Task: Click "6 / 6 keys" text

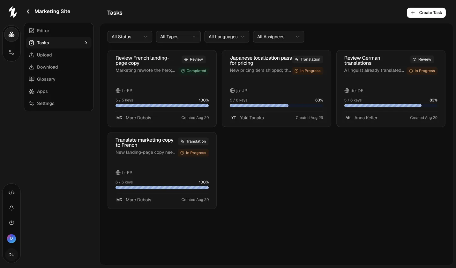Action: point(124,182)
